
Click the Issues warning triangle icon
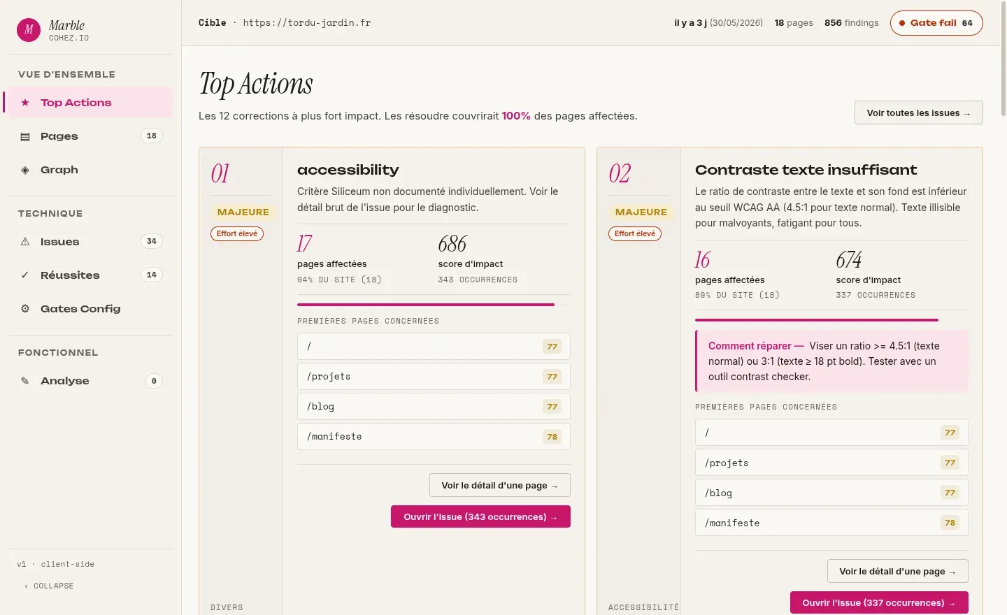pos(25,242)
